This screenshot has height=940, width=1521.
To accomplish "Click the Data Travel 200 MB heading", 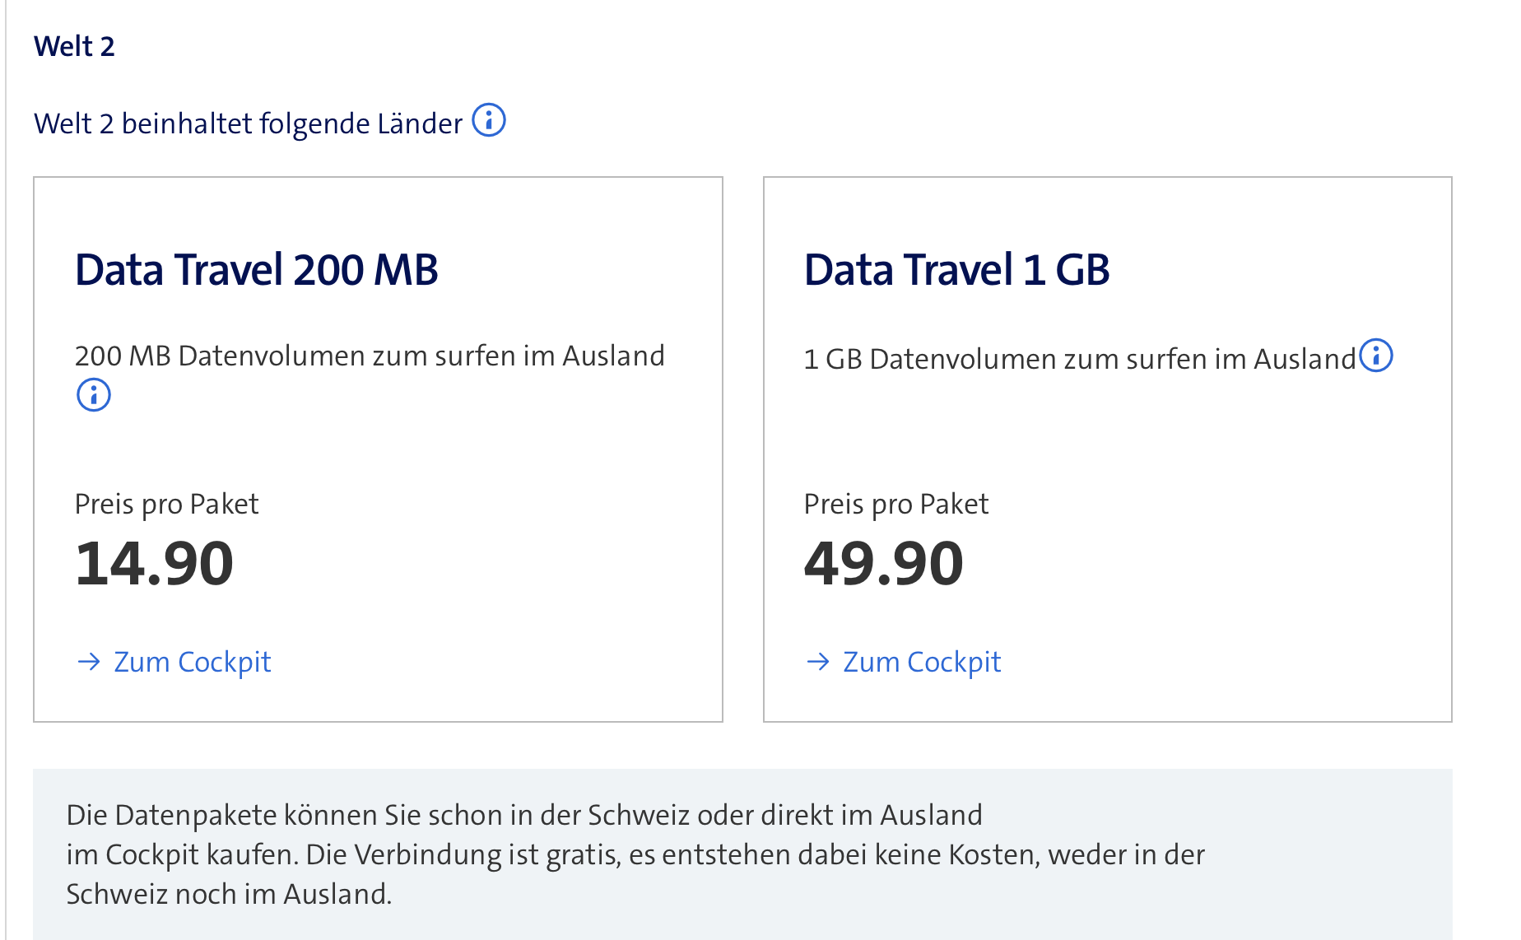I will click(256, 270).
